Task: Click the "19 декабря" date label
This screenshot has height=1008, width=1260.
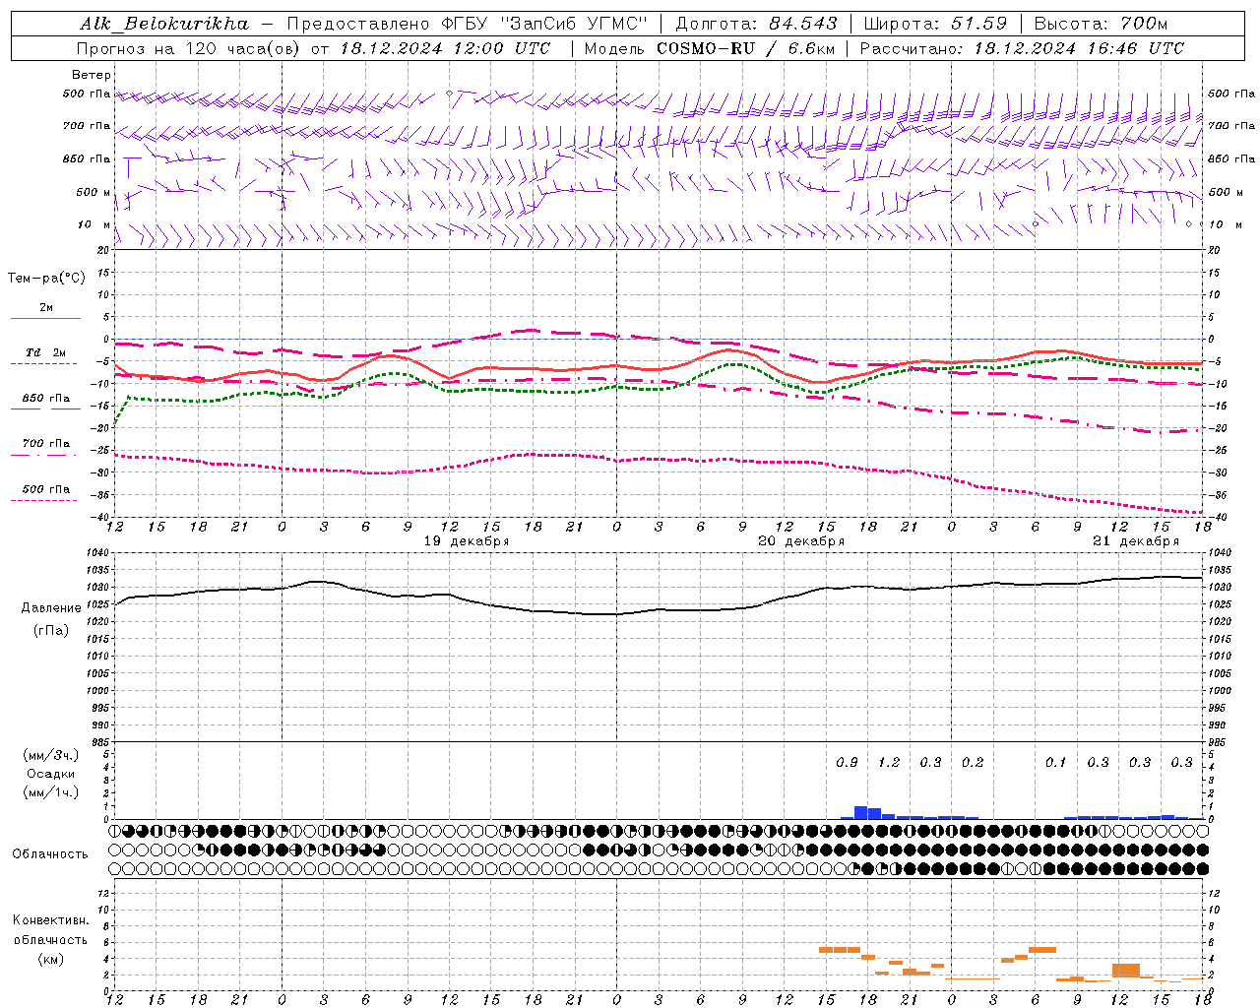Action: click(467, 541)
